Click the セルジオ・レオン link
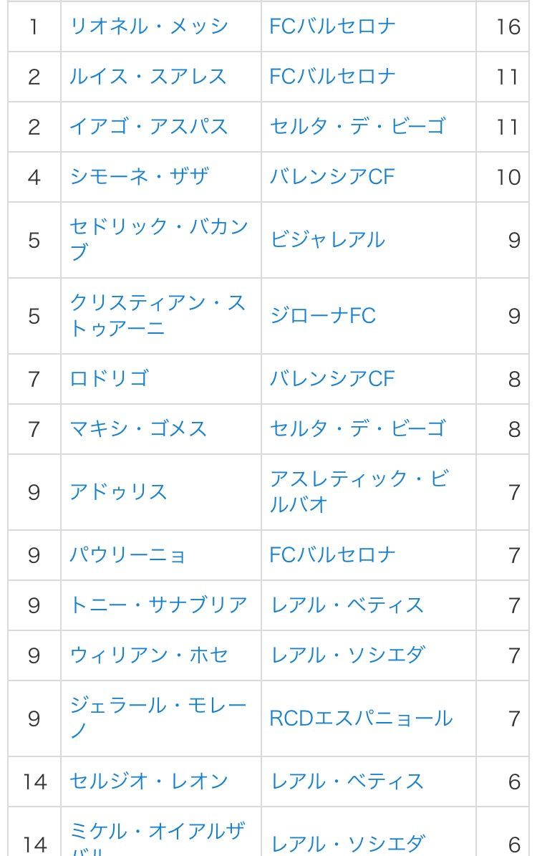 149,782
